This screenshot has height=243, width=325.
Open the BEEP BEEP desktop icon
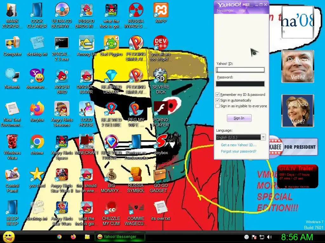coord(12,208)
